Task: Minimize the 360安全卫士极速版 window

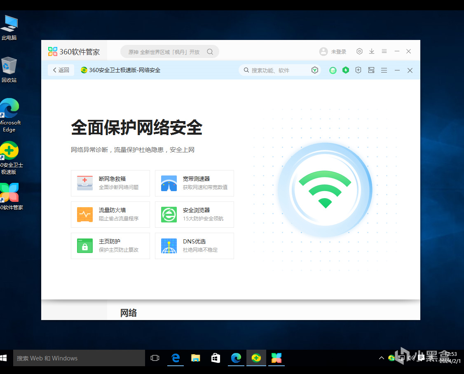Action: pos(397,70)
